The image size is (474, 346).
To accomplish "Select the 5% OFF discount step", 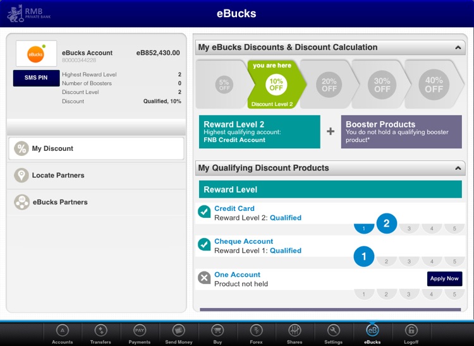I will [224, 85].
